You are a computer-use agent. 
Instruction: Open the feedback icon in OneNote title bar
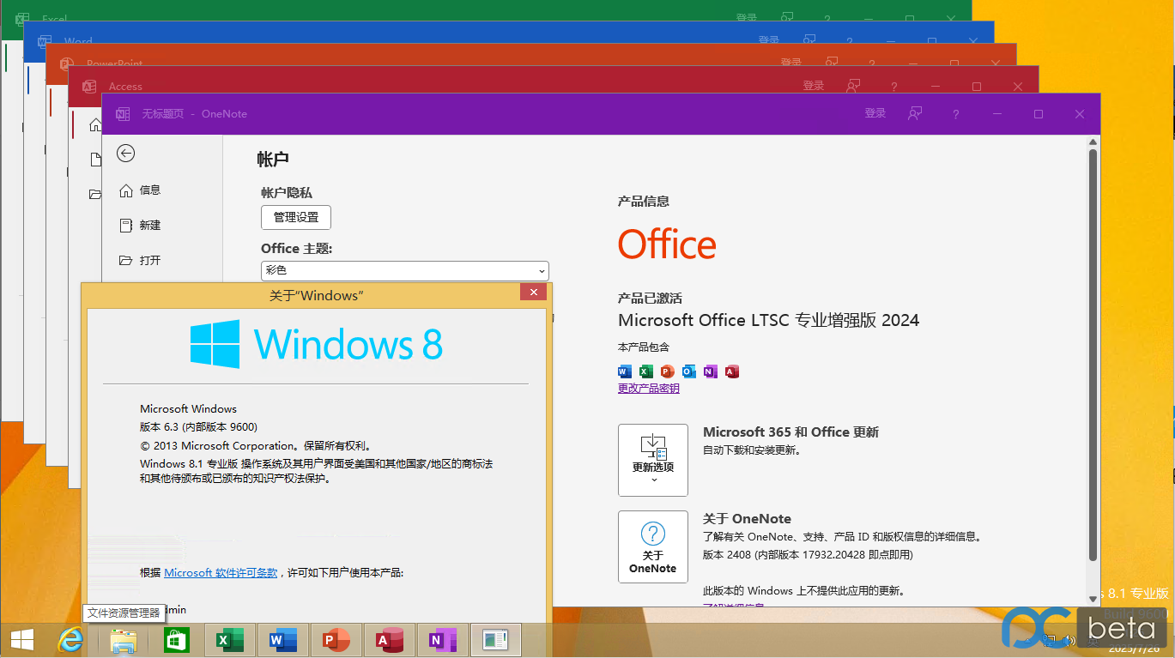tap(915, 114)
